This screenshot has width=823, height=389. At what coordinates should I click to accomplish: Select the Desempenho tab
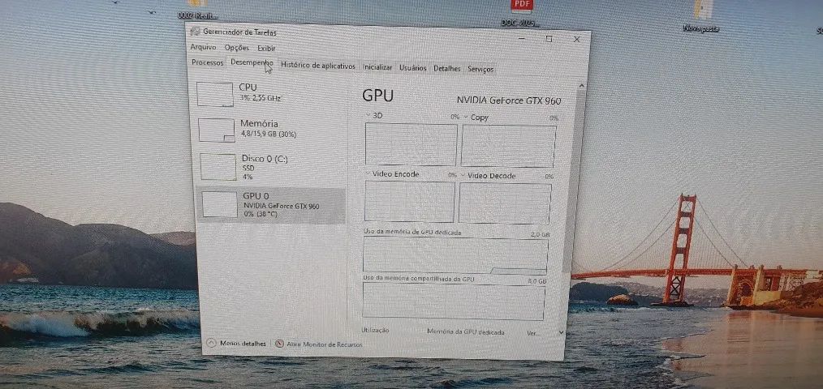coord(252,62)
